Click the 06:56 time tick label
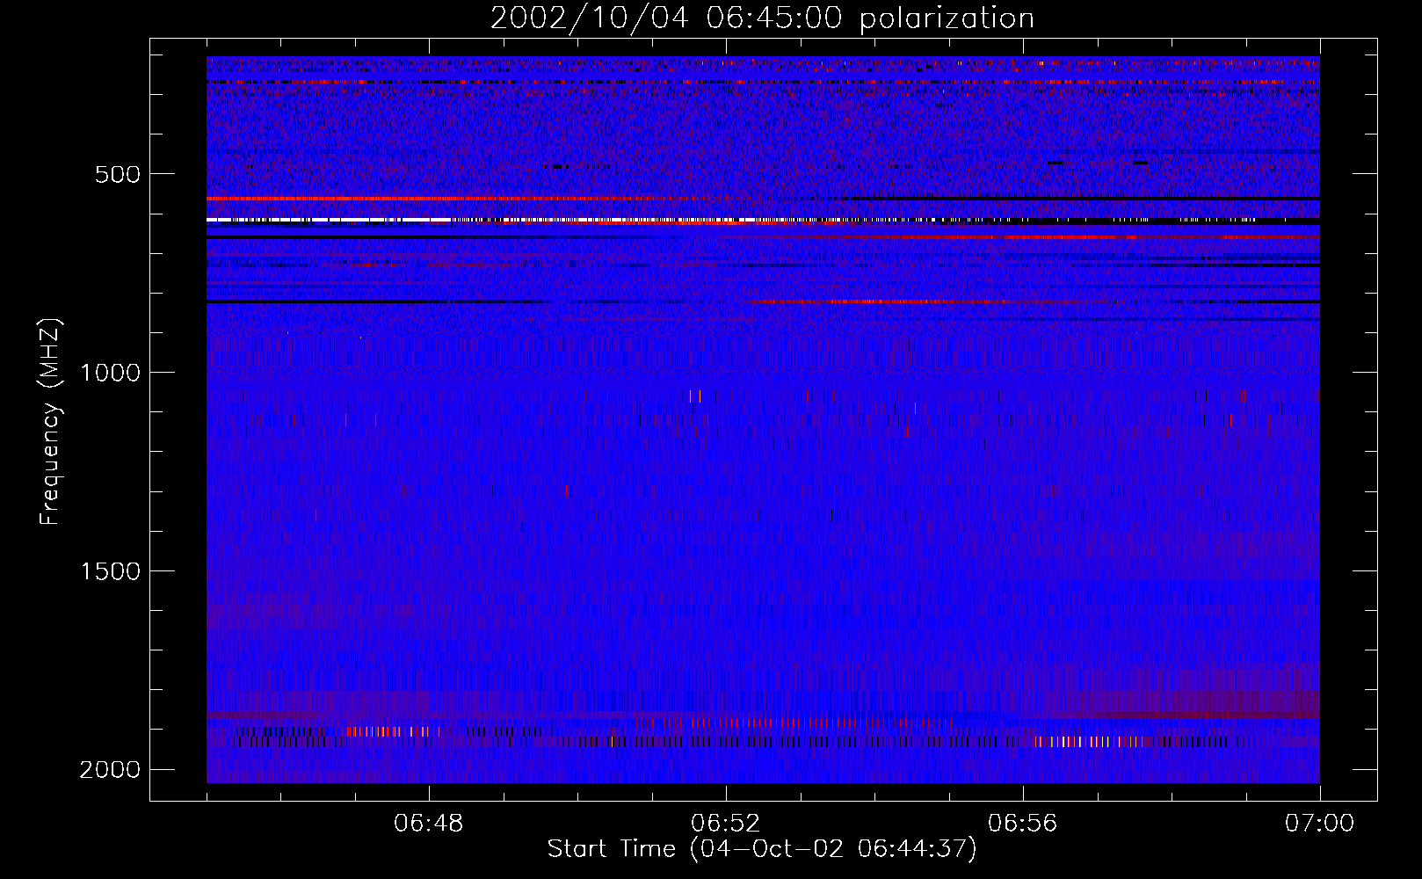 click(x=1023, y=824)
